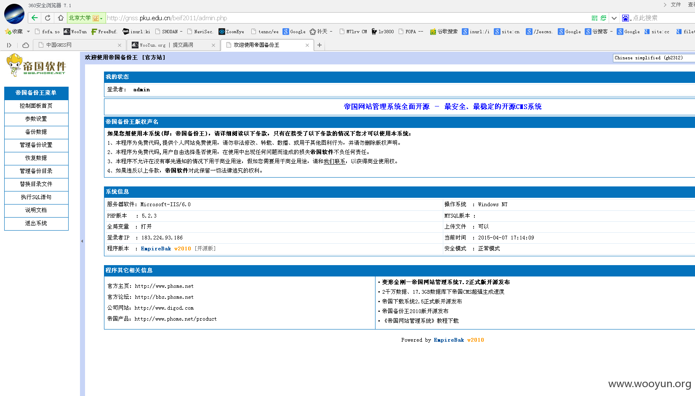This screenshot has width=695, height=396.
Task: Open the 补天 bookmark
Action: pos(321,32)
